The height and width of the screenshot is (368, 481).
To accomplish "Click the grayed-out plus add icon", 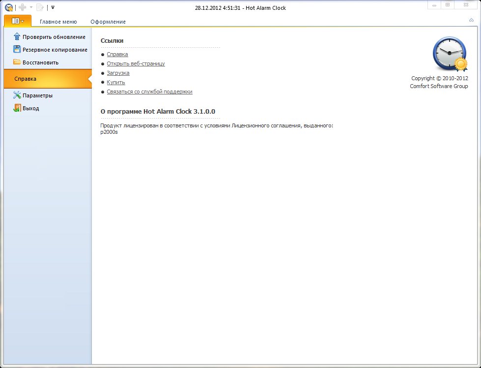I will [x=23, y=7].
